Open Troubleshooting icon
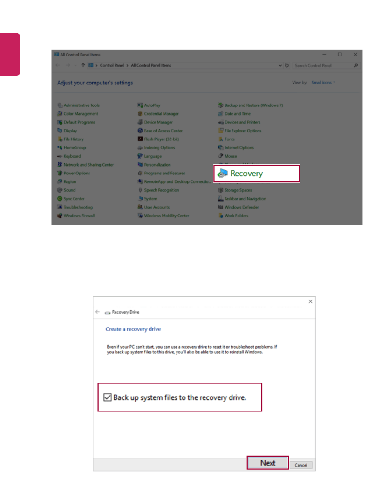This screenshot has width=368, height=481. pos(60,207)
